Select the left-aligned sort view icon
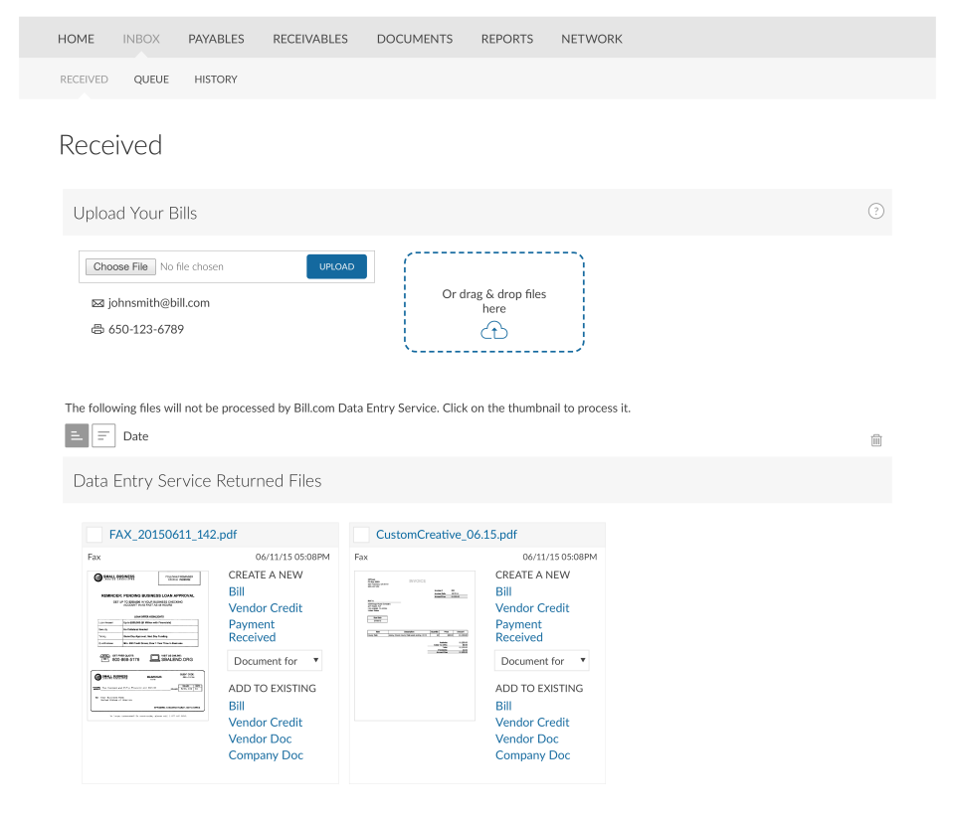 77,435
